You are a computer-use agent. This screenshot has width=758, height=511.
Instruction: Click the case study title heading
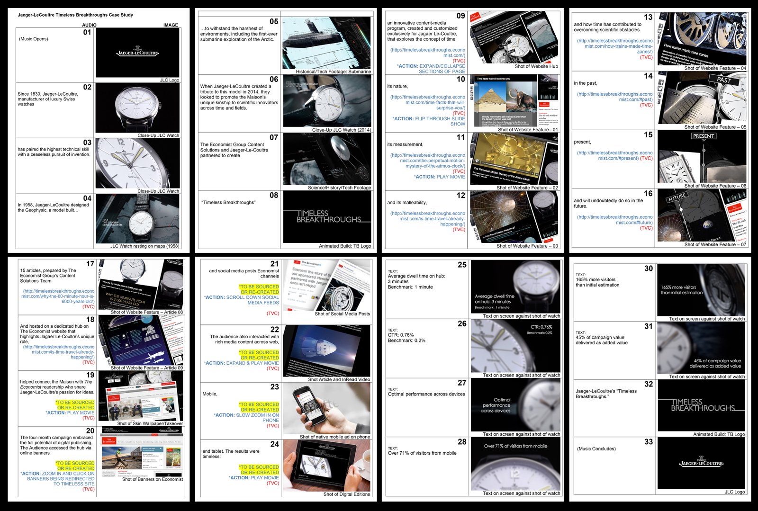click(75, 15)
